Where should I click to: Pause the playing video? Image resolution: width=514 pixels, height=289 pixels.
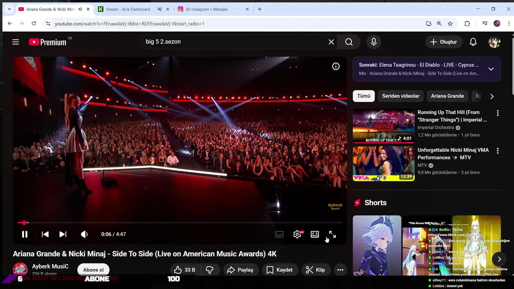[x=24, y=234]
